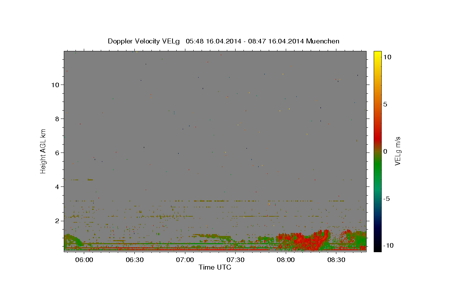Click the '06:30' time tick label
453x302 pixels.
click(x=134, y=260)
